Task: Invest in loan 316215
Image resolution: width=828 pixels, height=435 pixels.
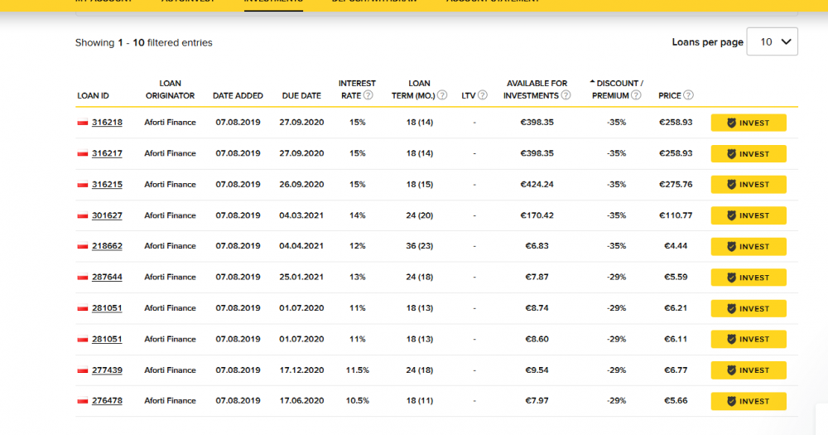Action: [748, 185]
